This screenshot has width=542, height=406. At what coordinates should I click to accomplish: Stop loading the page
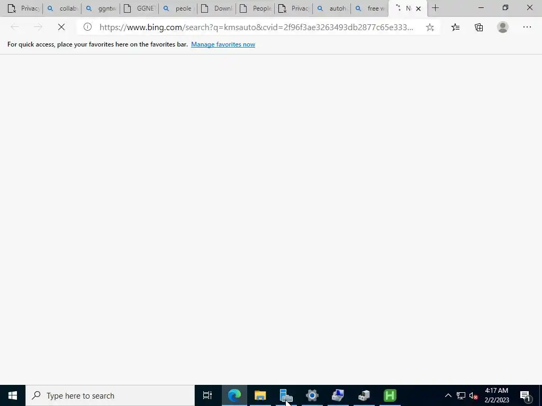pos(61,27)
